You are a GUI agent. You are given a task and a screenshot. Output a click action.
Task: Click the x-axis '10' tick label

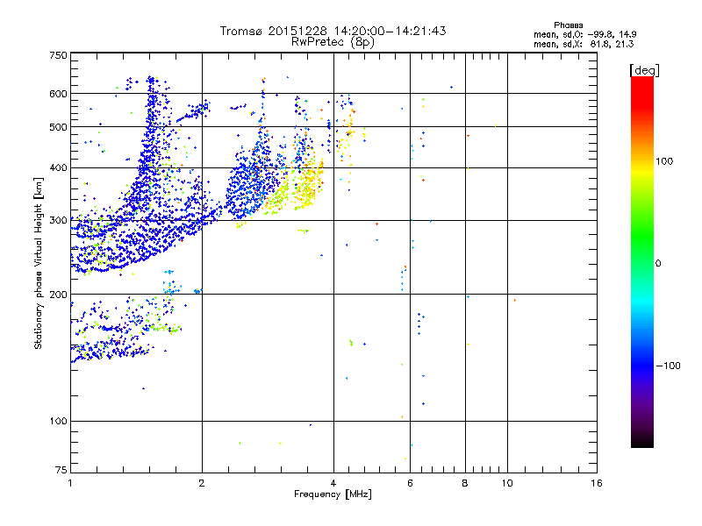pos(507,483)
